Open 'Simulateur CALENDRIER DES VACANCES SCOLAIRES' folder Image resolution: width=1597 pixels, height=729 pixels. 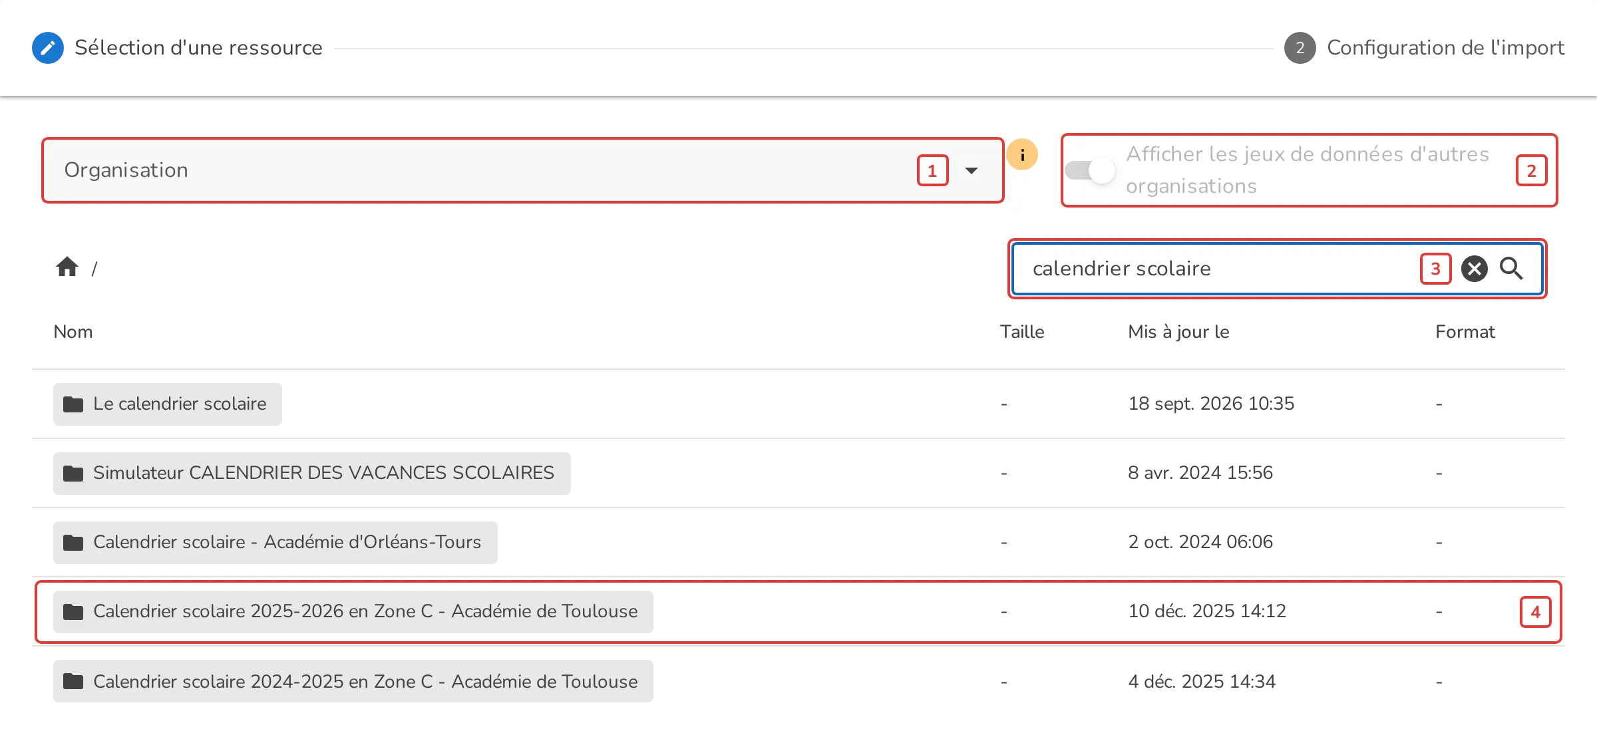pos(312,473)
